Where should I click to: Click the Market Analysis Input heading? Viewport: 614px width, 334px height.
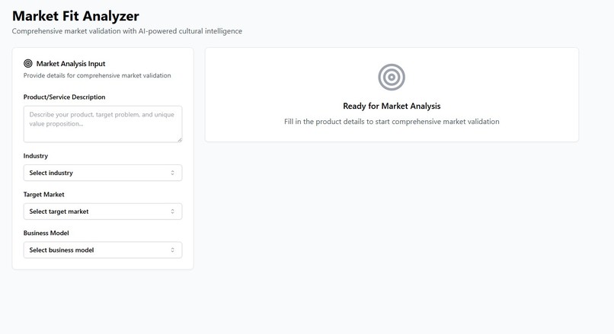(x=71, y=64)
